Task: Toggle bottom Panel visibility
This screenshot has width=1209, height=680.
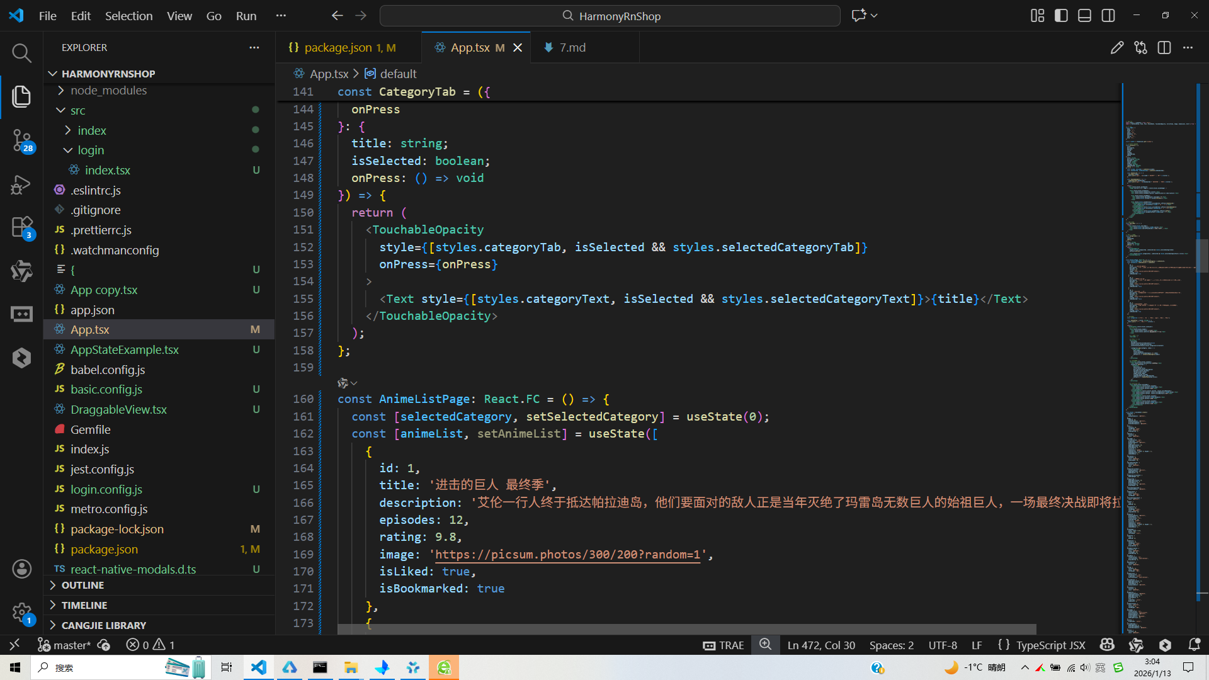Action: click(x=1084, y=16)
